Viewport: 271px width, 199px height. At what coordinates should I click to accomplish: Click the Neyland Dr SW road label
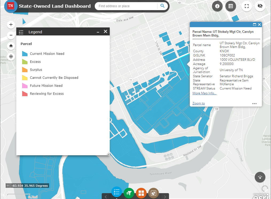(192, 151)
